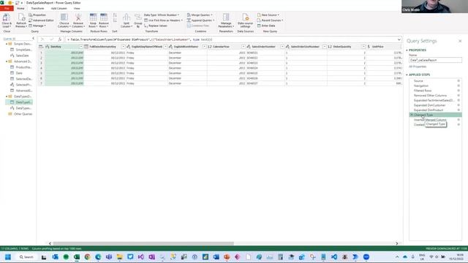Click the gear icon for Navigation step
Image resolution: width=468 pixels, height=263 pixels.
[458, 85]
